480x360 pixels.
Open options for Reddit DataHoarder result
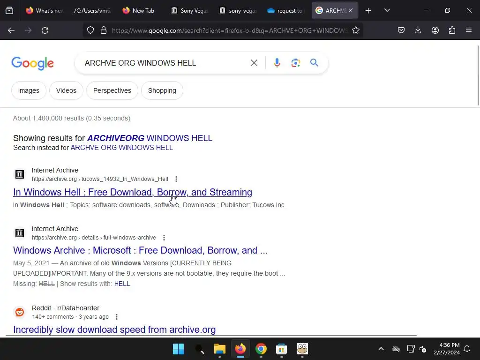pyautogui.click(x=117, y=317)
